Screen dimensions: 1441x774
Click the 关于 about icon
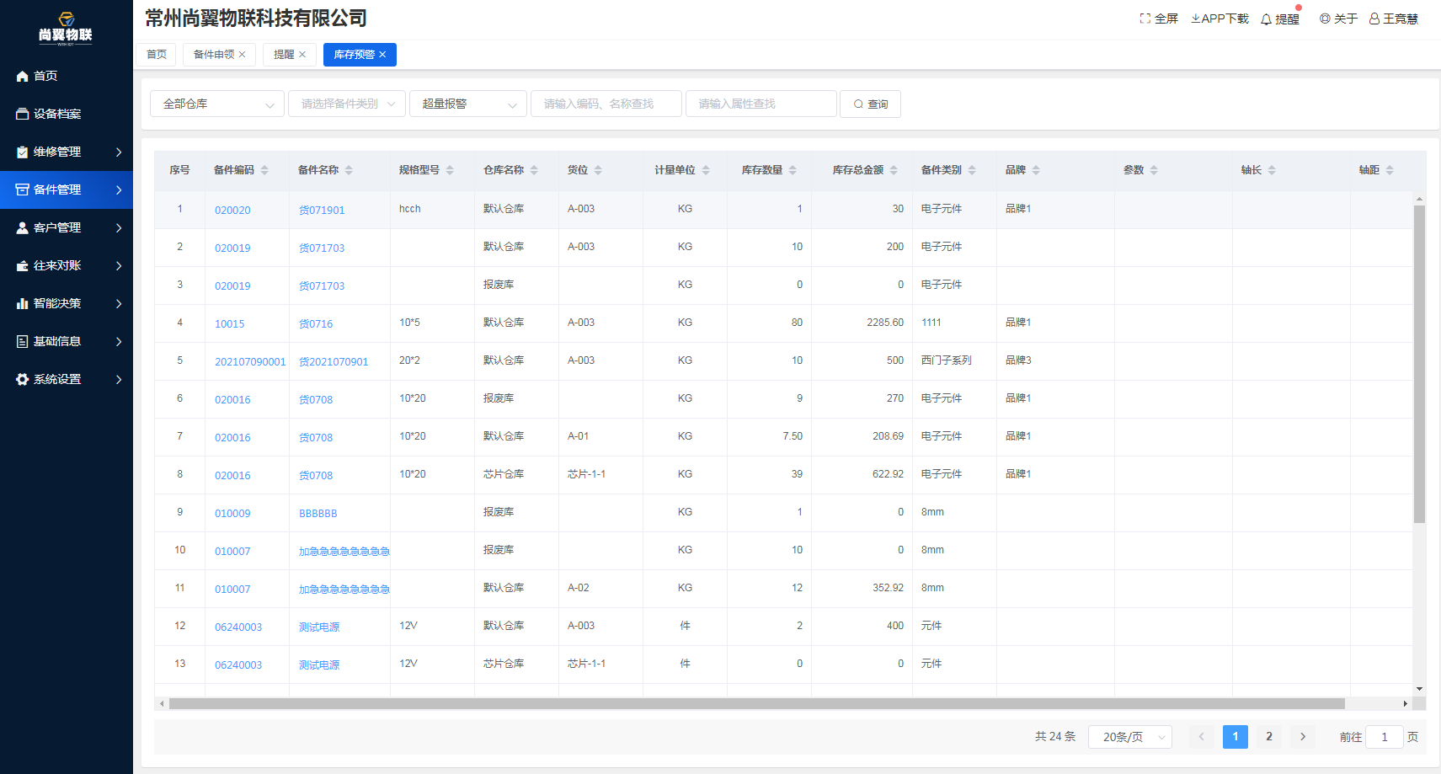click(1325, 19)
